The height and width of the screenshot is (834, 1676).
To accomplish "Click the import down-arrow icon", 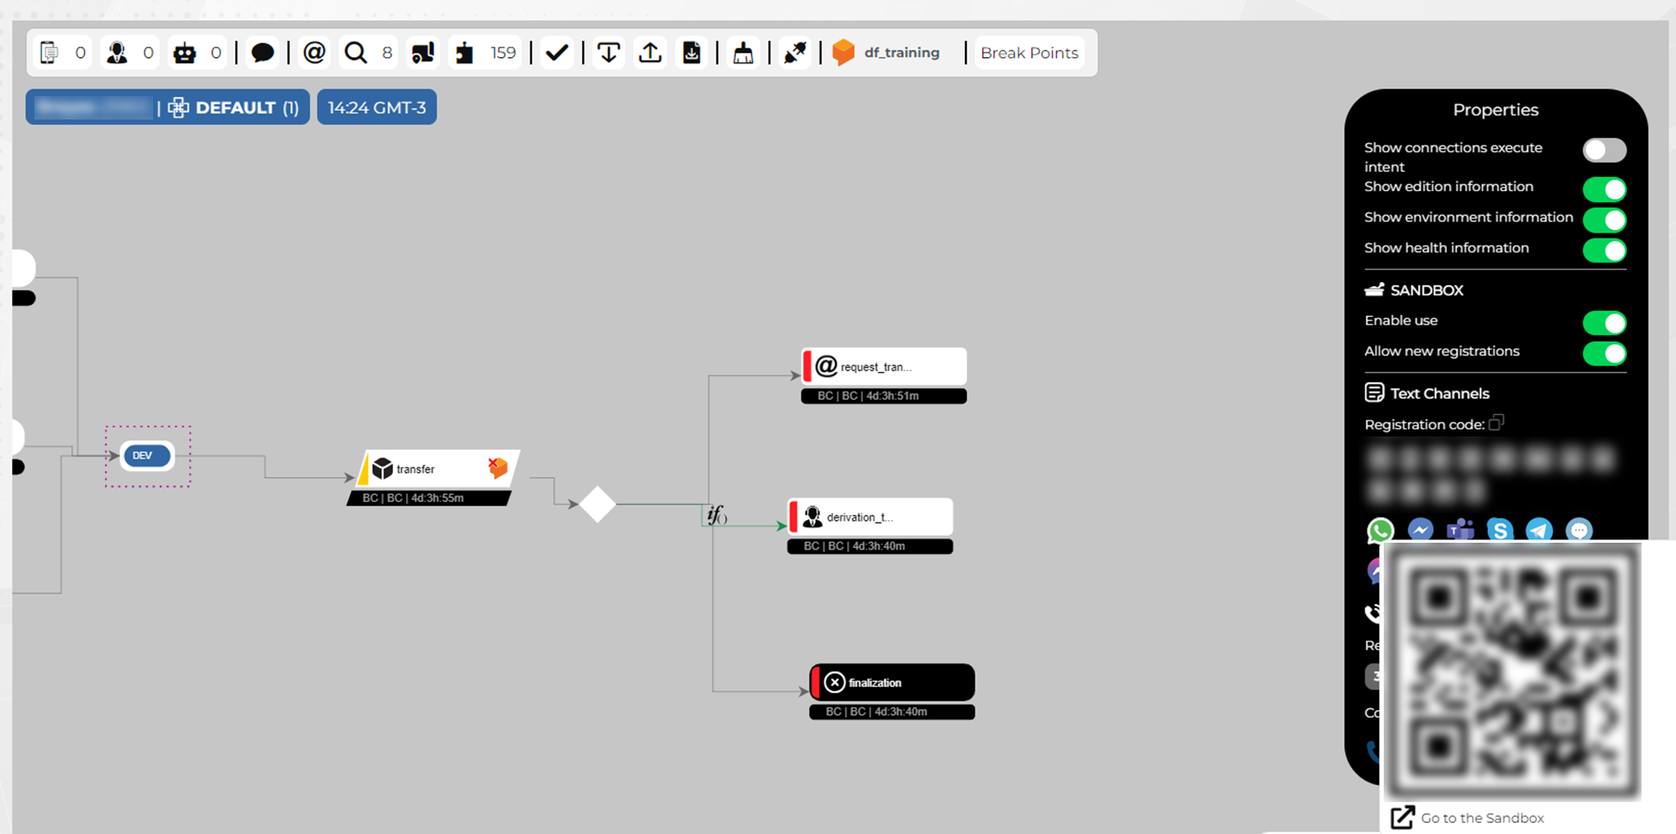I will 609,53.
